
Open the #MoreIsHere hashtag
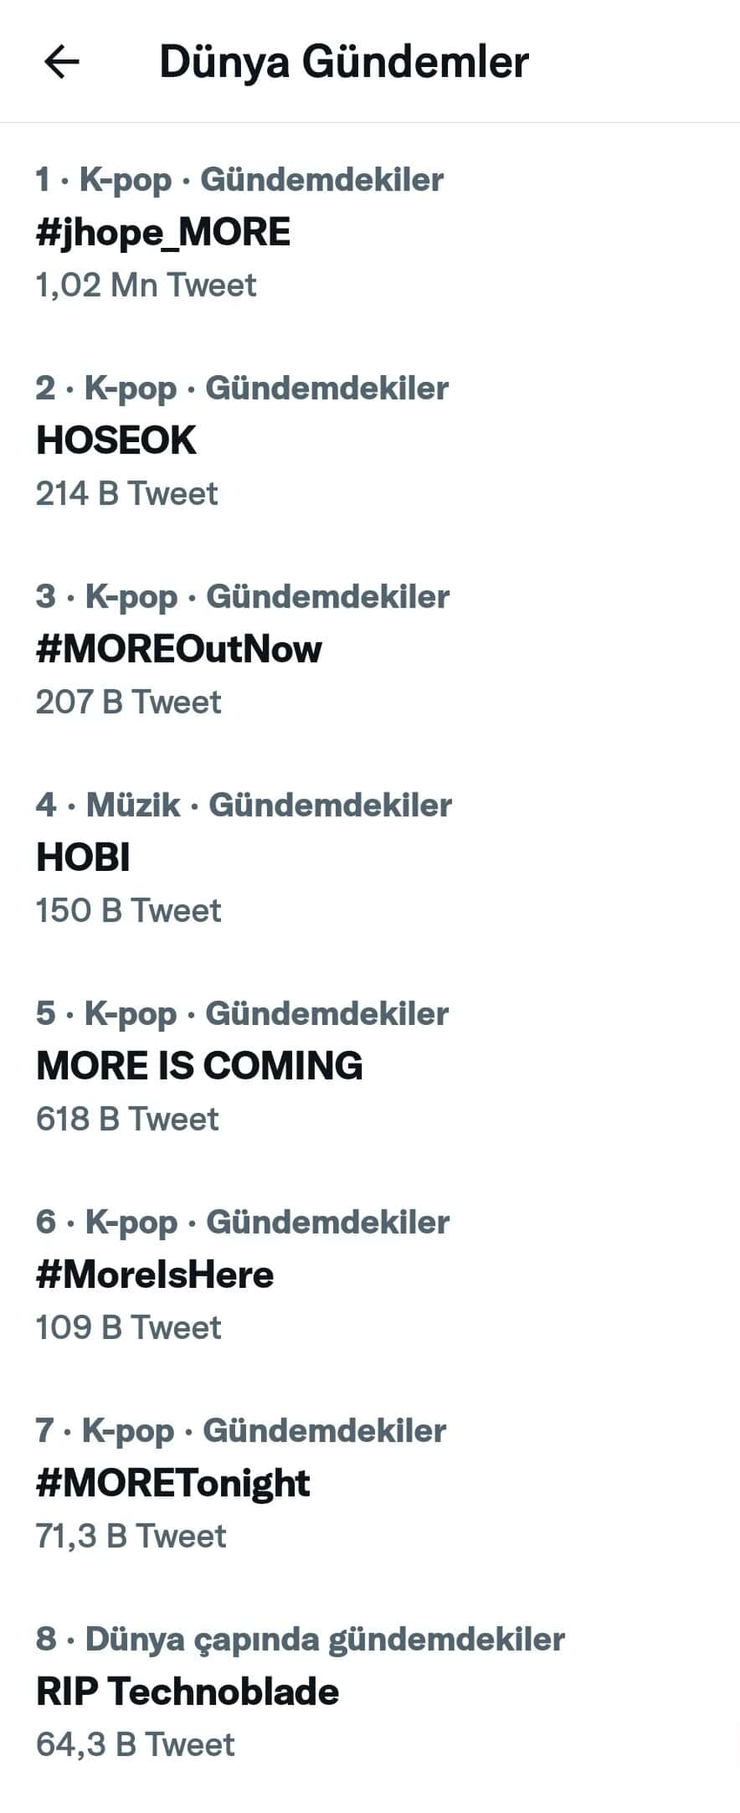155,1275
